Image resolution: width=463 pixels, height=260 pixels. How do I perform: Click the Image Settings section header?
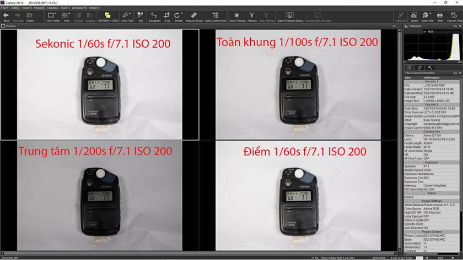coord(432,201)
